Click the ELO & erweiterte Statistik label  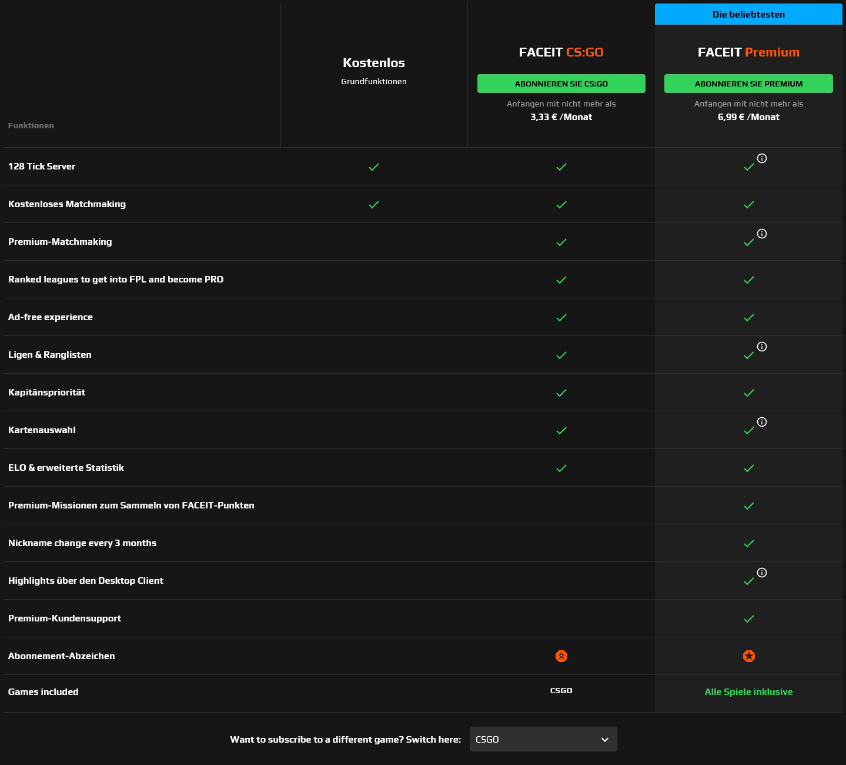point(66,468)
